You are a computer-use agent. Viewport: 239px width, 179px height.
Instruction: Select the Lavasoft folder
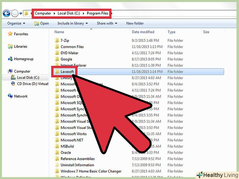click(x=67, y=71)
